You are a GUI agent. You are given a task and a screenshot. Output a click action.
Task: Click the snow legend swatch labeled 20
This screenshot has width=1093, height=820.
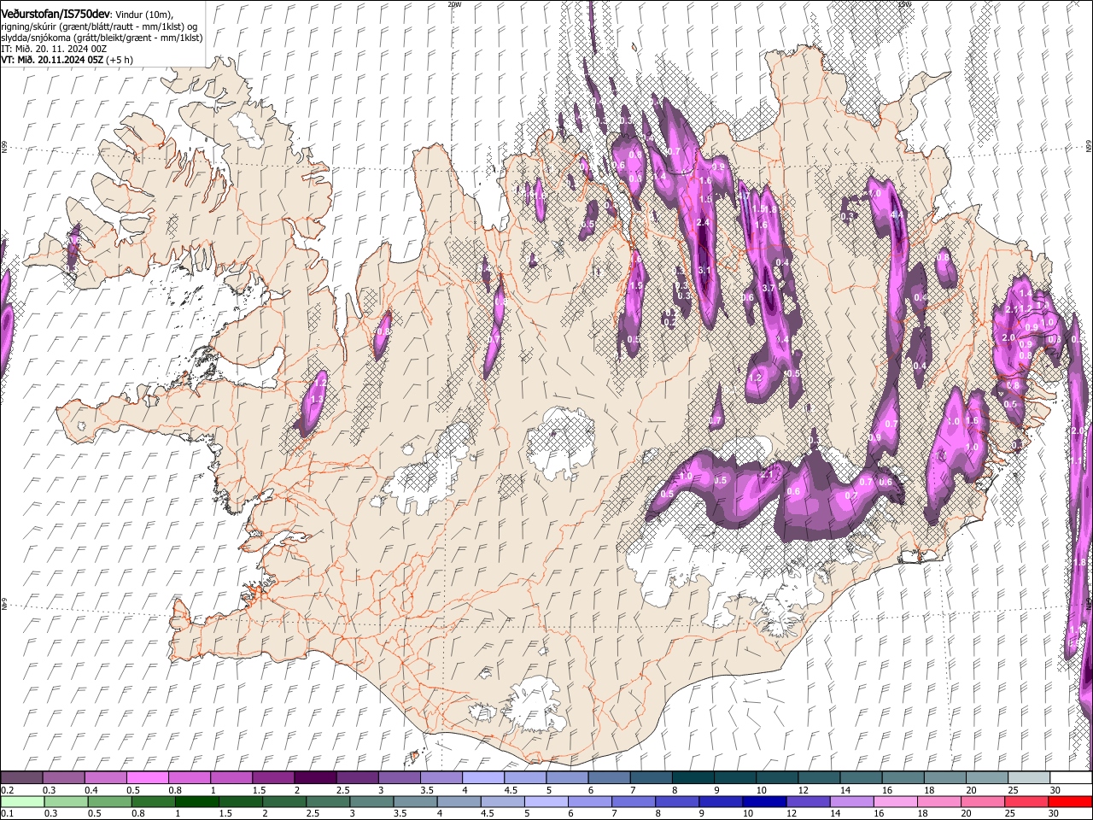985,778
